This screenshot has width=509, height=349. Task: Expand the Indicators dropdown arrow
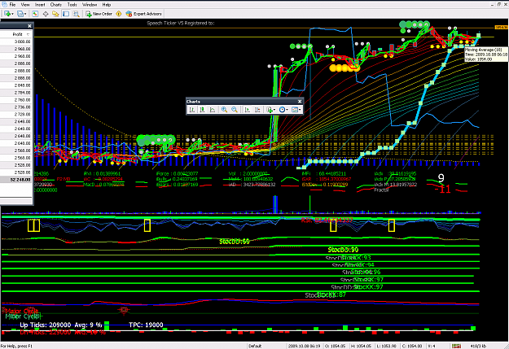coord(274,110)
